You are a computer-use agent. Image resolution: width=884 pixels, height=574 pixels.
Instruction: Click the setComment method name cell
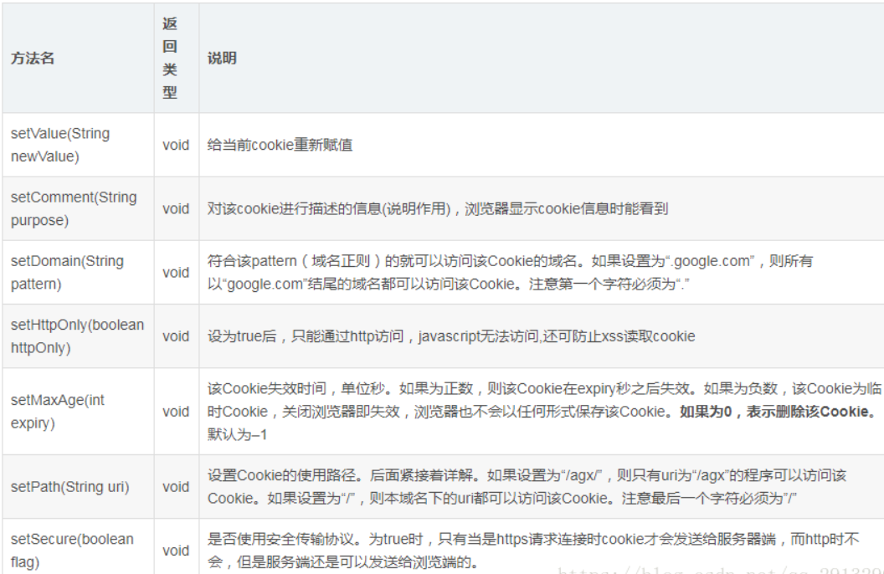click(71, 208)
